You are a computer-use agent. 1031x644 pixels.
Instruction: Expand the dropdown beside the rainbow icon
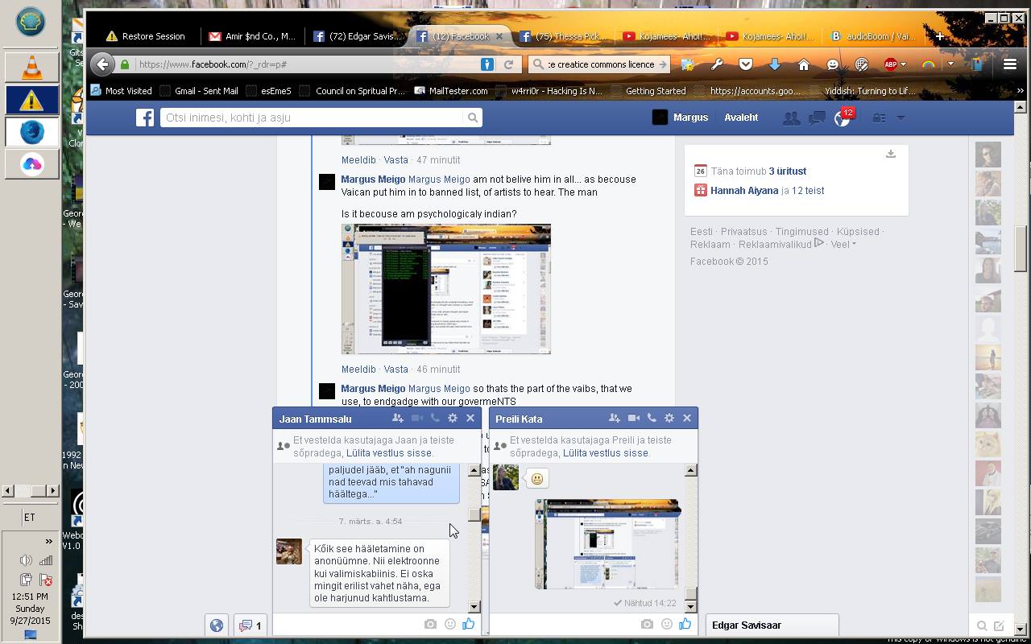[950, 64]
